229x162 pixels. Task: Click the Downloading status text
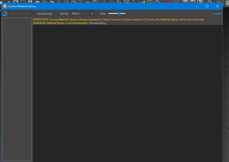tap(98, 23)
